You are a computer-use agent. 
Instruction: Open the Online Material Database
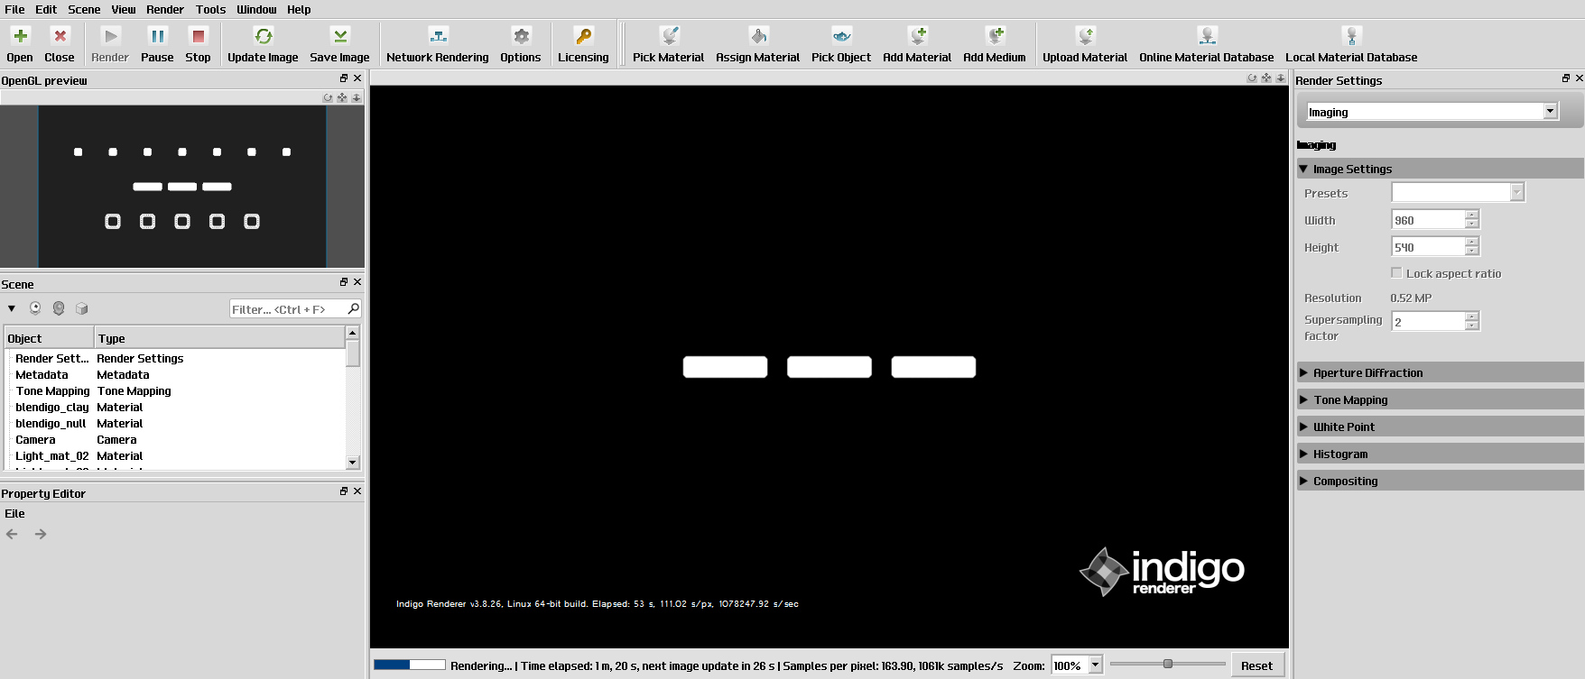point(1206,37)
